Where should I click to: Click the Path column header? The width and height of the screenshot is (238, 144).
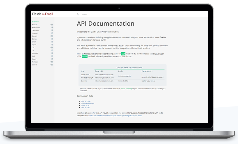pyautogui.click(x=120, y=71)
